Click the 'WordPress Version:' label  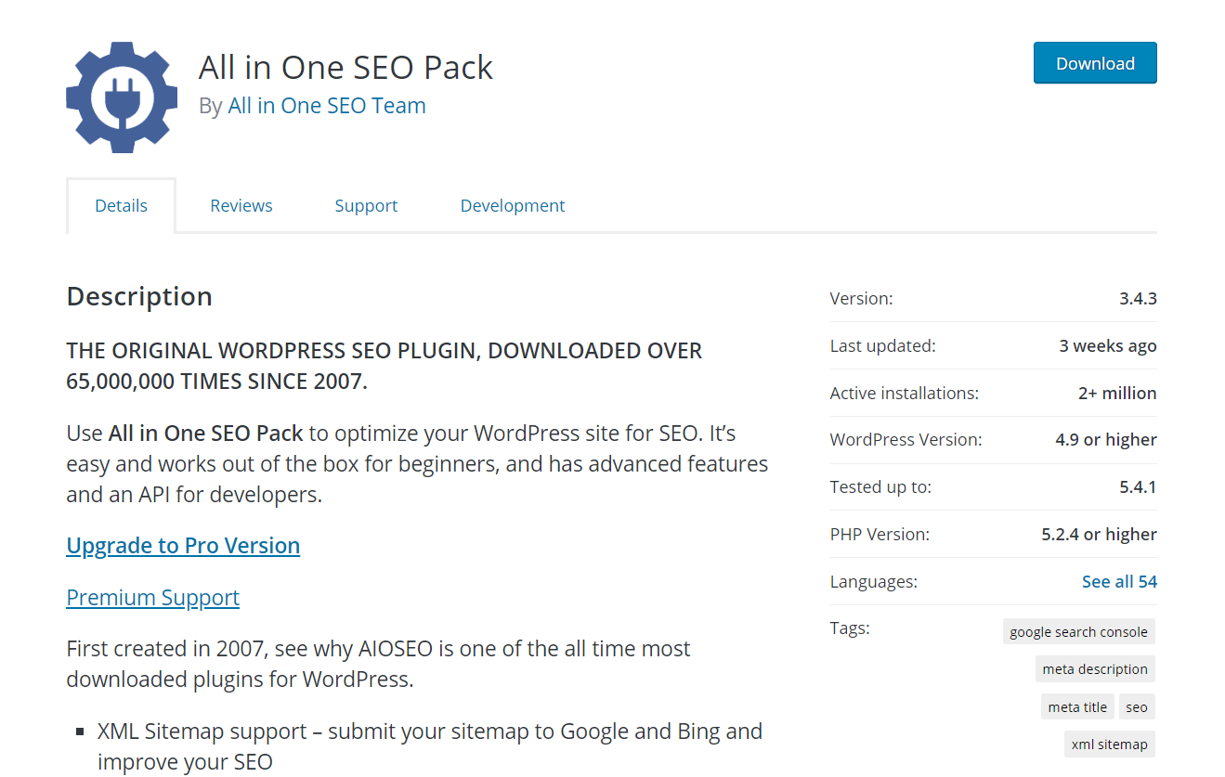pyautogui.click(x=906, y=439)
